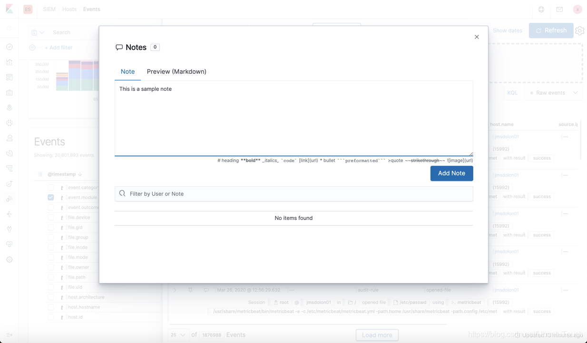Expand the Mar 26 12:56:29.632 event row
Screen dimensions: 587x343
pyautogui.click(x=175, y=290)
